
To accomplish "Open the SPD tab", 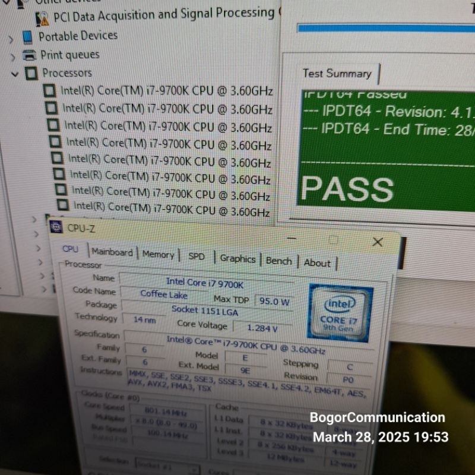I will [197, 256].
